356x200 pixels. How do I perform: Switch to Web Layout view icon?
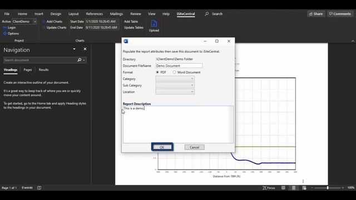[304, 188]
